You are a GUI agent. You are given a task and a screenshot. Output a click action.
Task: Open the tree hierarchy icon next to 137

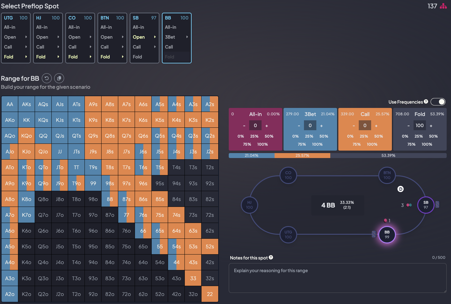coord(443,6)
